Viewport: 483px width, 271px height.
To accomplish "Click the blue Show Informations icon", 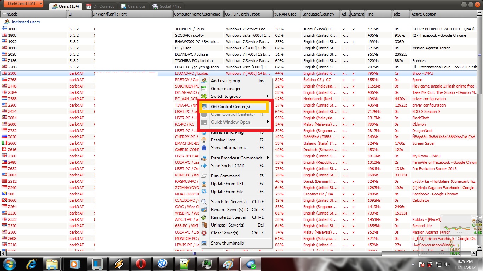I will coord(204,148).
